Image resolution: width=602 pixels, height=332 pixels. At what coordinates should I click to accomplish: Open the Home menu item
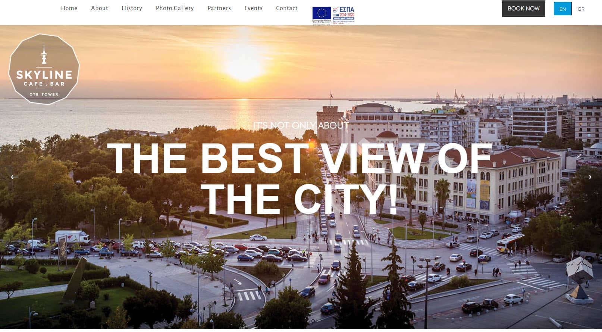click(69, 8)
